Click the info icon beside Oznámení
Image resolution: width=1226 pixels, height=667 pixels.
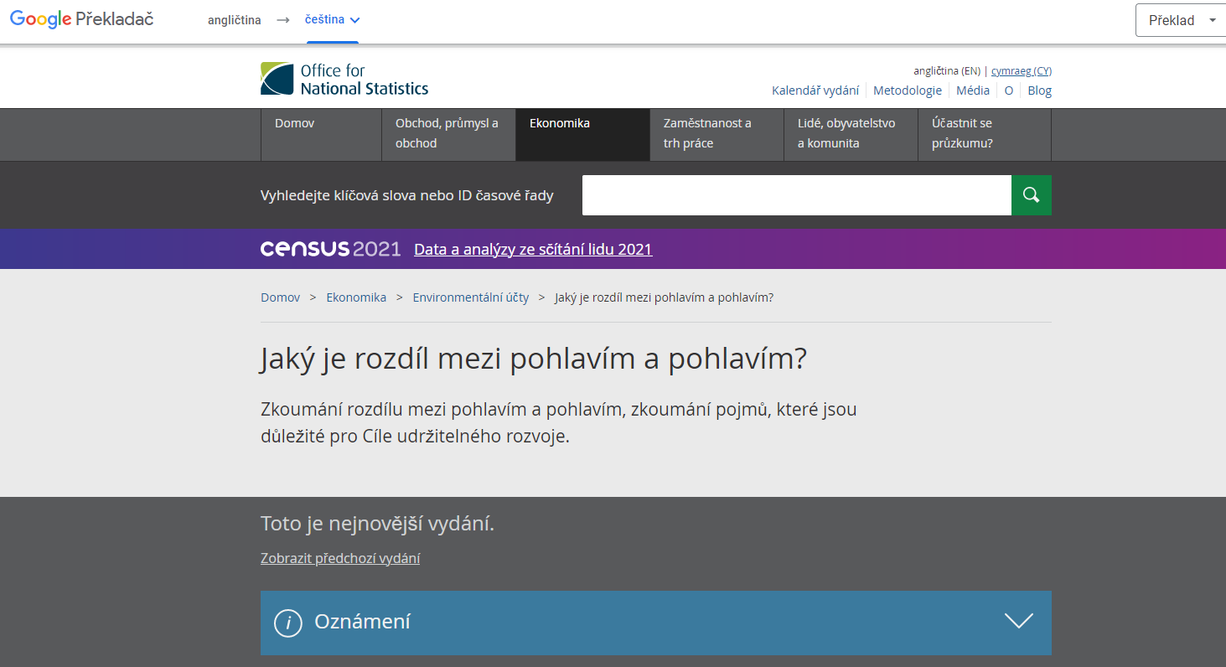[x=288, y=623]
